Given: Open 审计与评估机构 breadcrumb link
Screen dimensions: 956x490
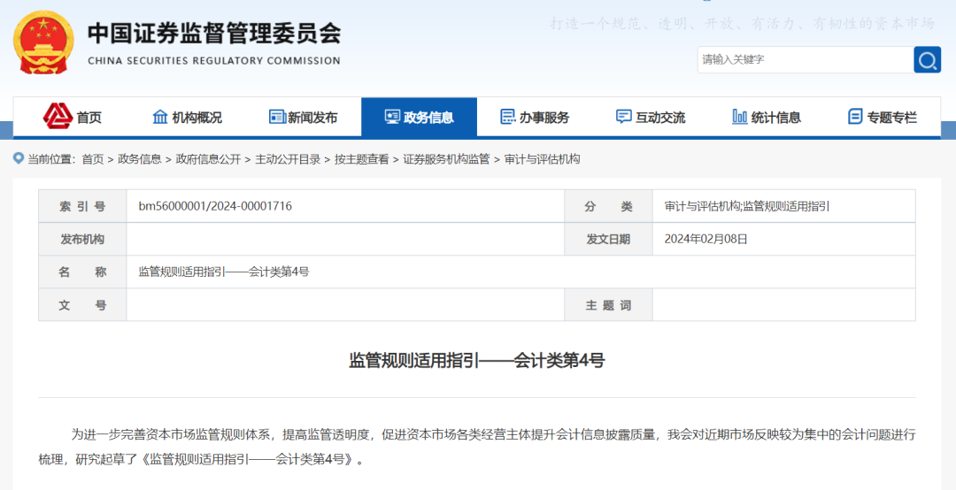Looking at the screenshot, I should [542, 159].
